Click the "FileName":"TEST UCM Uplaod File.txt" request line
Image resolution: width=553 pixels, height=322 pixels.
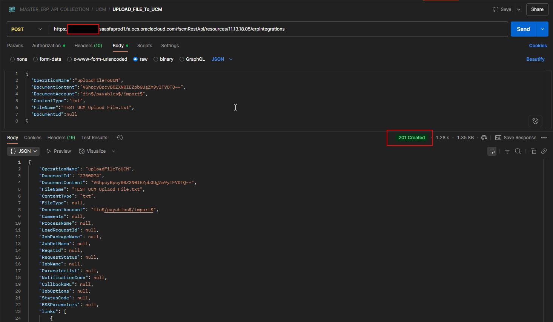(x=83, y=107)
